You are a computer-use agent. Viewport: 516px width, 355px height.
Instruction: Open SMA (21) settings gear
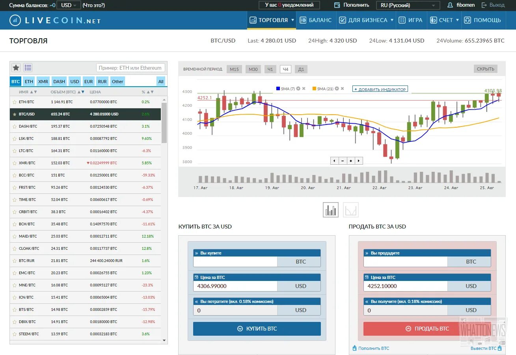(x=337, y=89)
